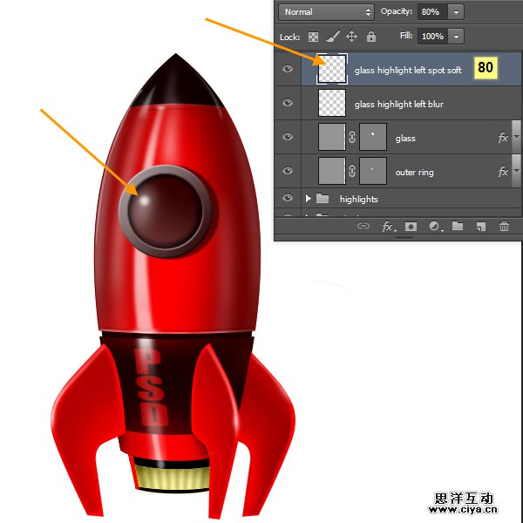Click the fx icon on glass layer
Image resolution: width=523 pixels, height=523 pixels.
point(503,138)
